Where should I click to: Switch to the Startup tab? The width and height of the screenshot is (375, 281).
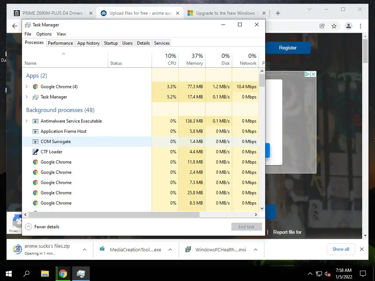point(111,43)
